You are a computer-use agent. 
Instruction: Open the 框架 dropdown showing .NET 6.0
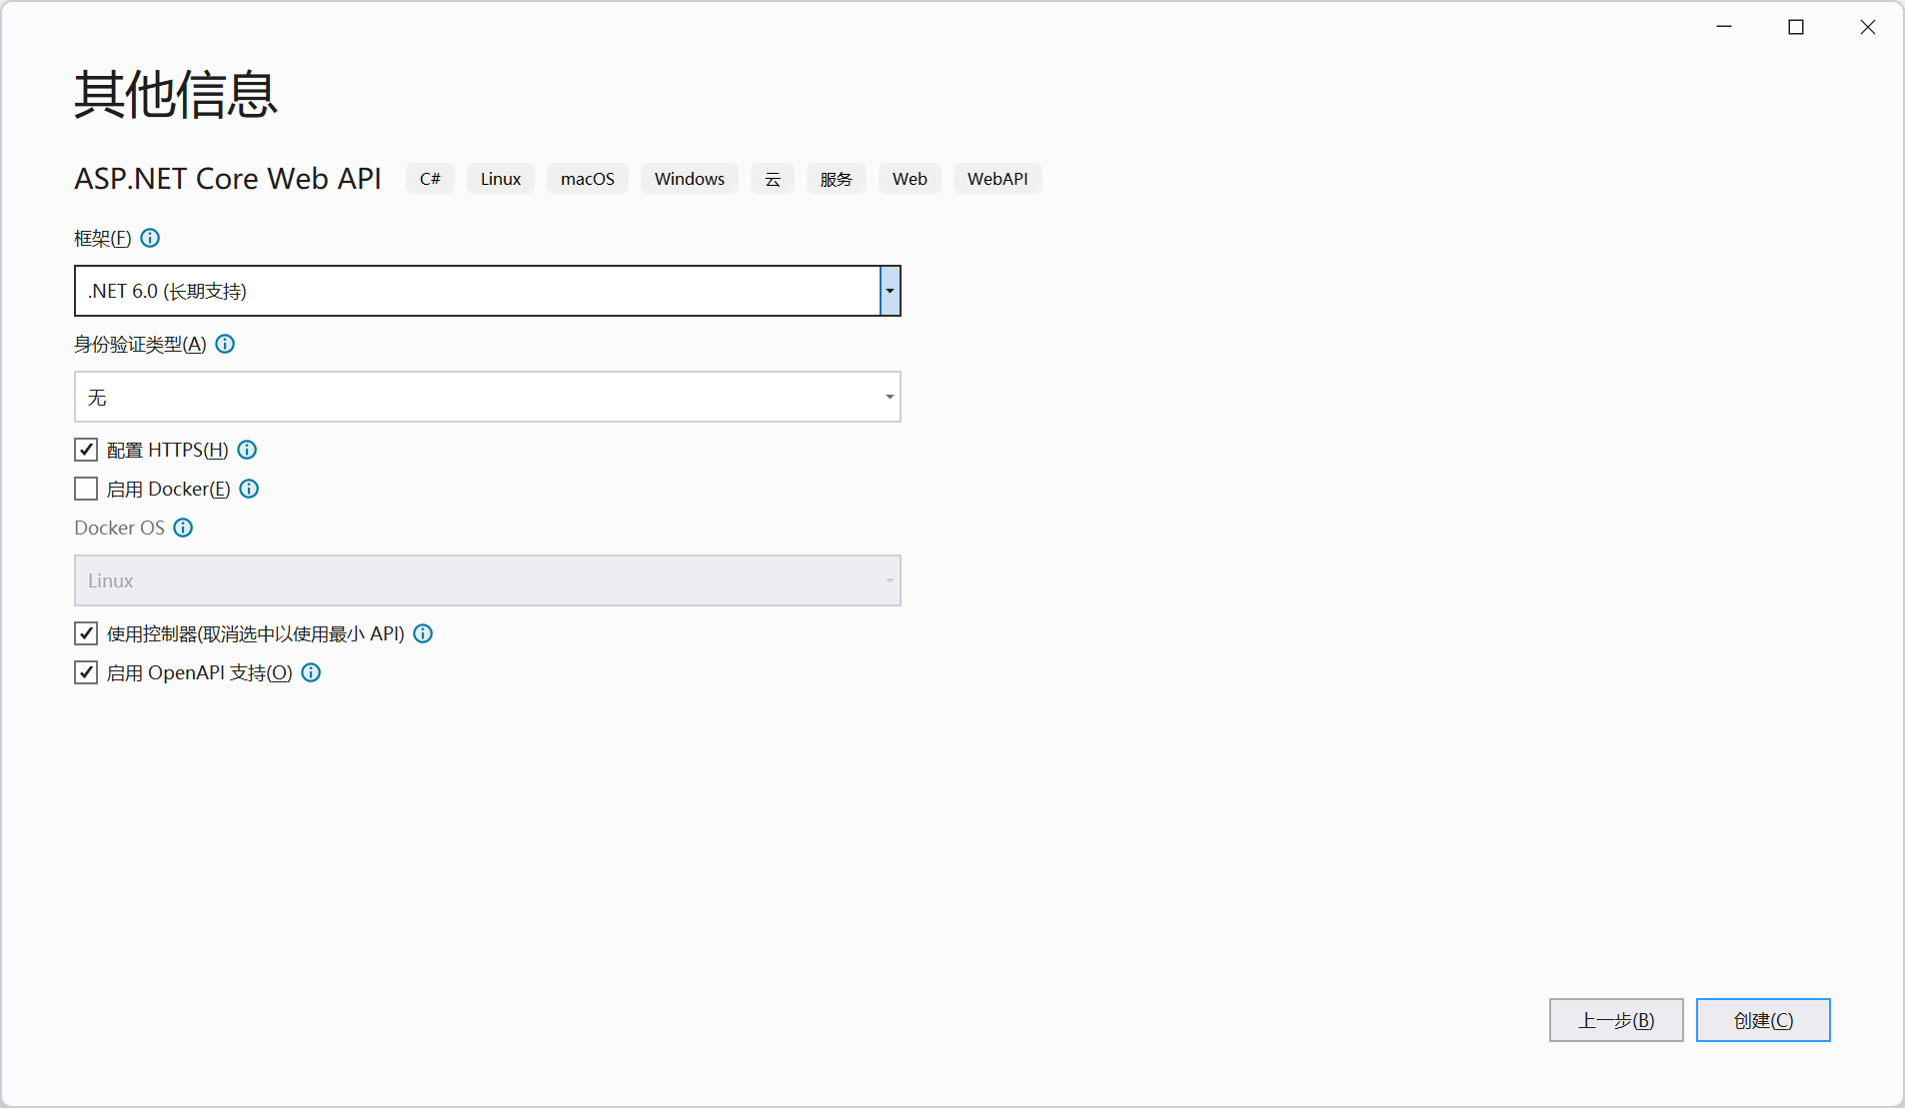(488, 291)
